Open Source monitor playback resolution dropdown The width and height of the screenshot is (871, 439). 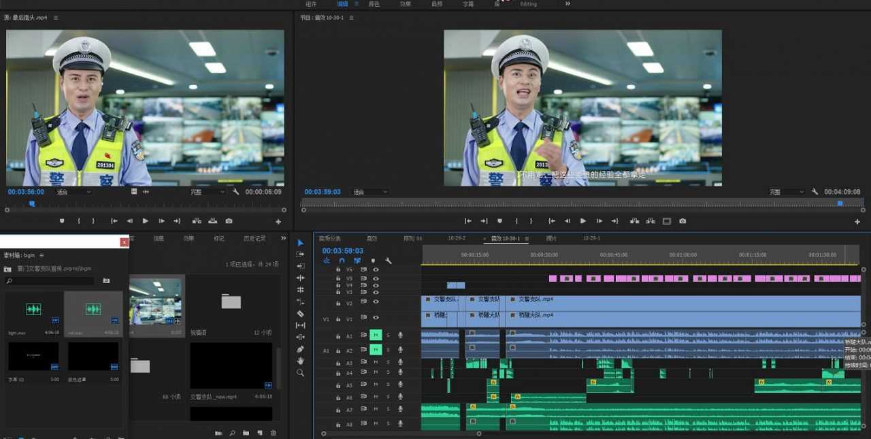point(208,192)
